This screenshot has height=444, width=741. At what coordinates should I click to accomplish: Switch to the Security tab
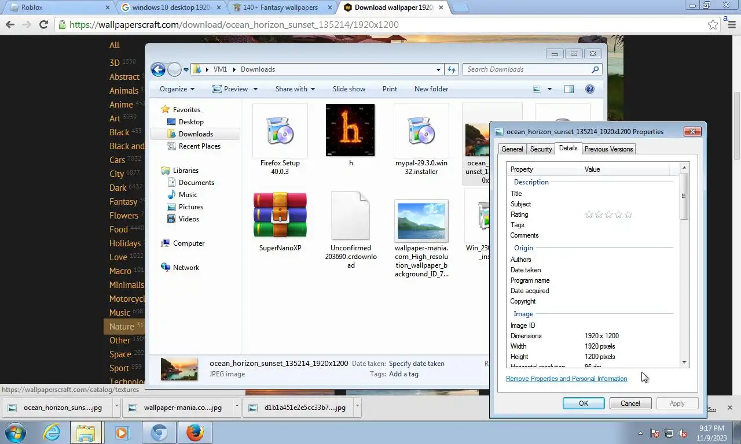pos(541,149)
